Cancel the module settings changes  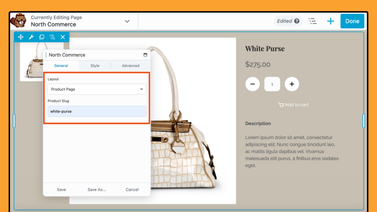[132, 190]
